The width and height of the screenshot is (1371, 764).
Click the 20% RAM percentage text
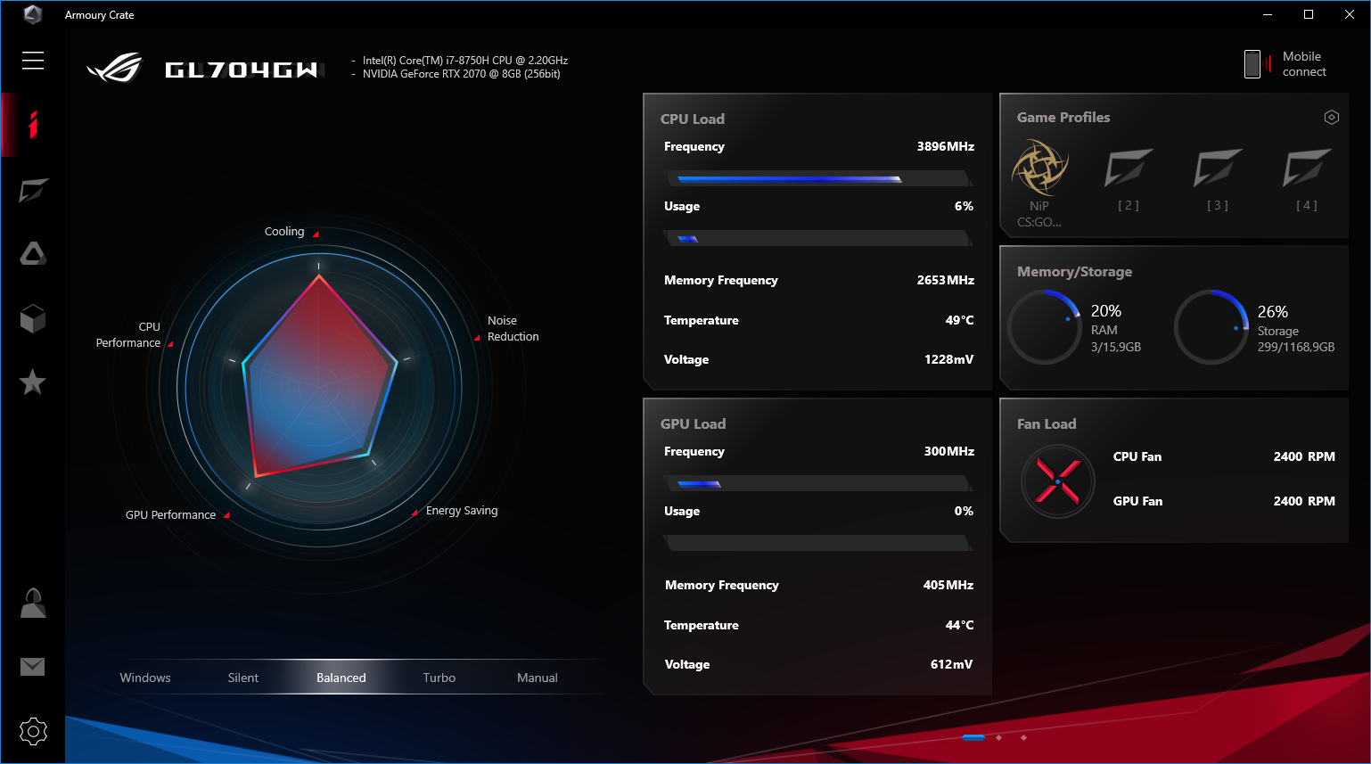1106,311
